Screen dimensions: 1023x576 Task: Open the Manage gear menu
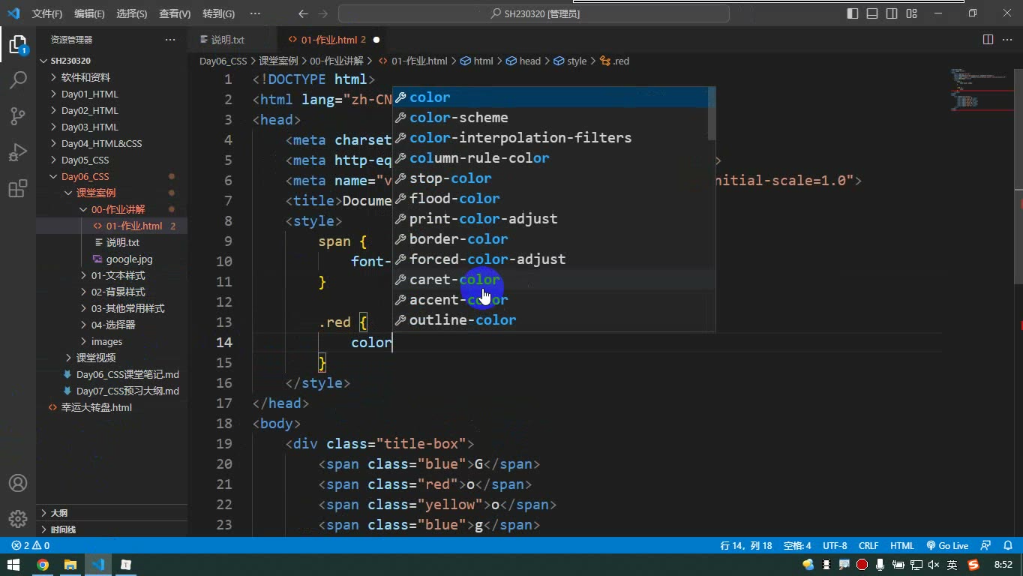pyautogui.click(x=18, y=518)
